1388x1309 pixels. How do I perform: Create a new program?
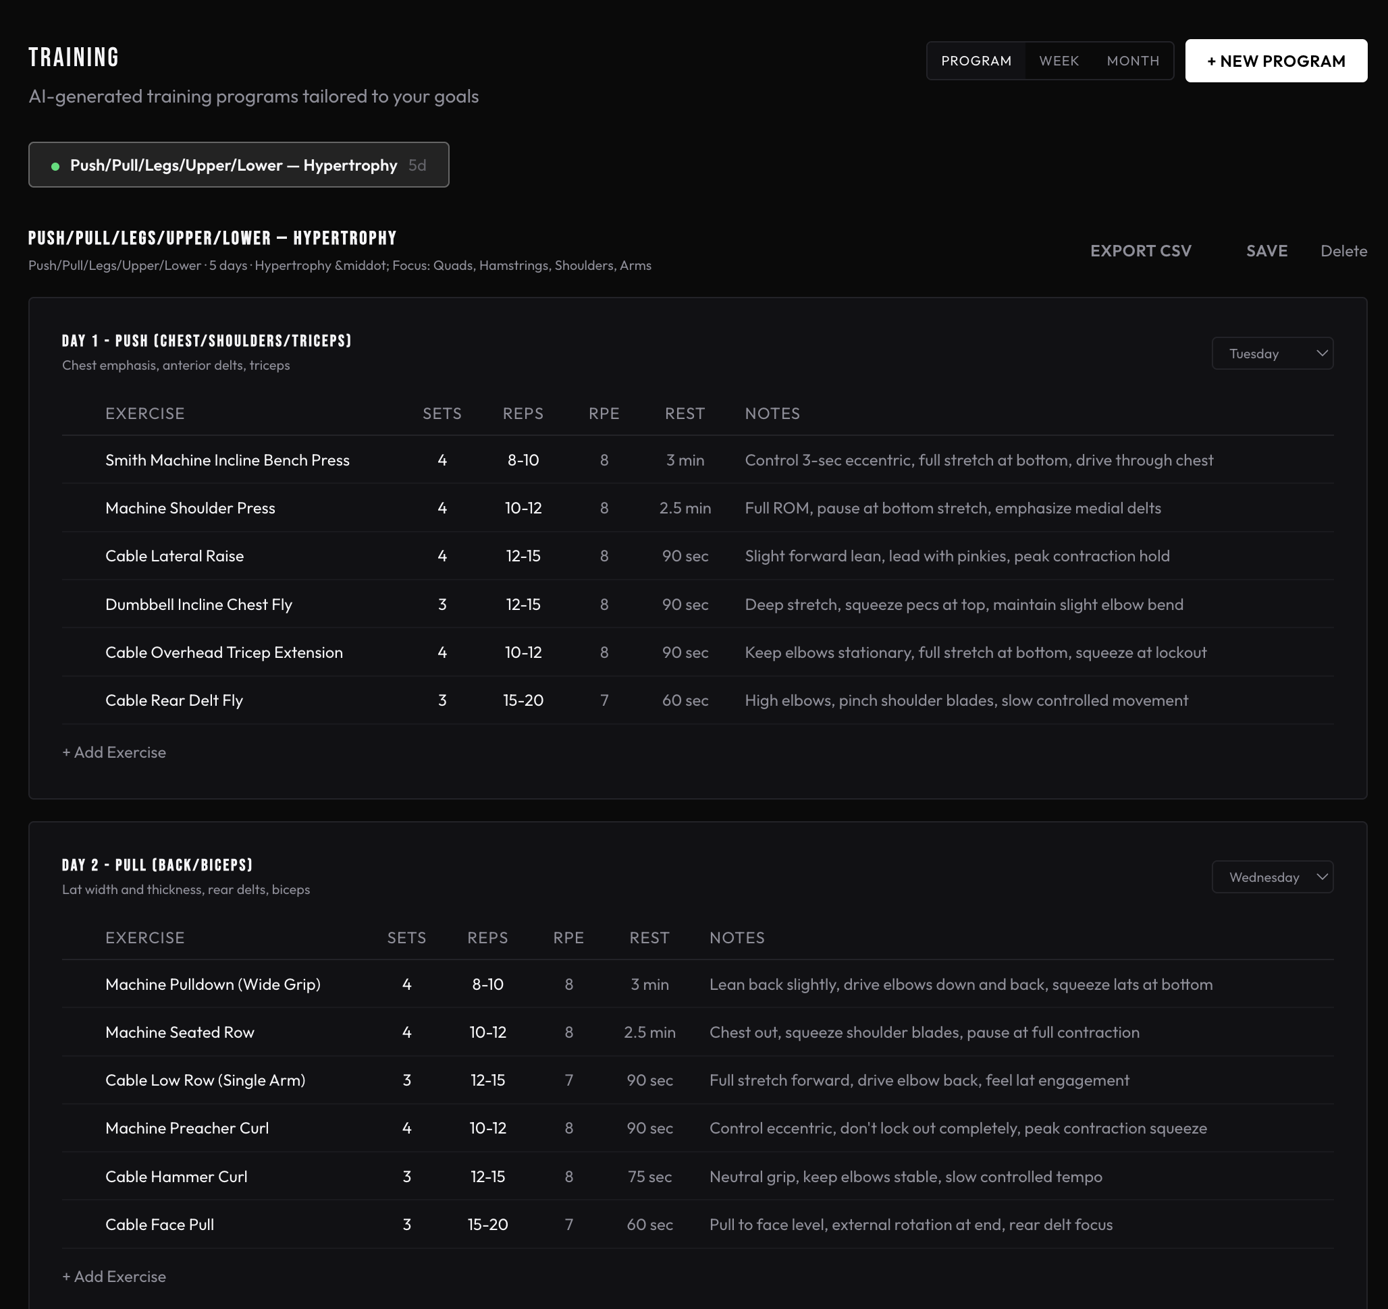[1275, 61]
